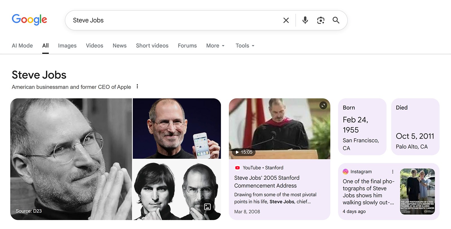The width and height of the screenshot is (451, 229).
Task: Open the play button on the Stanford speech video
Action: [237, 152]
